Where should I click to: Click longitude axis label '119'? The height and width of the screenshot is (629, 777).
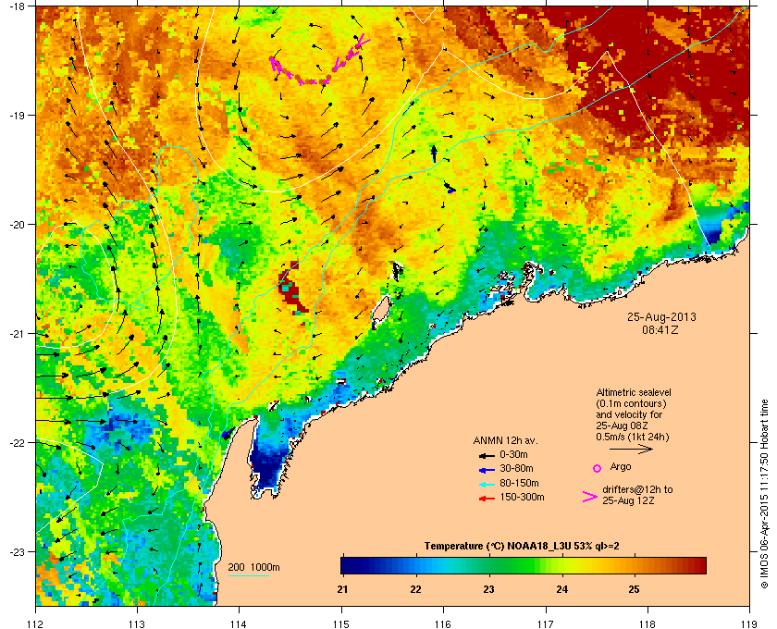pos(749,623)
